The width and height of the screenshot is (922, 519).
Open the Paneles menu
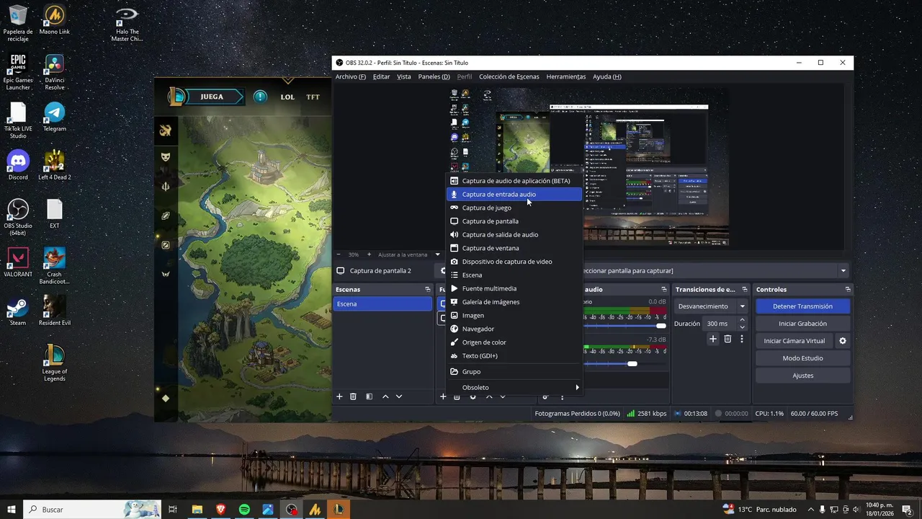[434, 76]
